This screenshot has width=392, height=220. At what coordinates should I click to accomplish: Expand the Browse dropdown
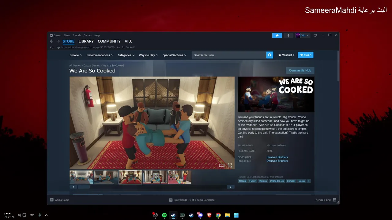point(76,55)
